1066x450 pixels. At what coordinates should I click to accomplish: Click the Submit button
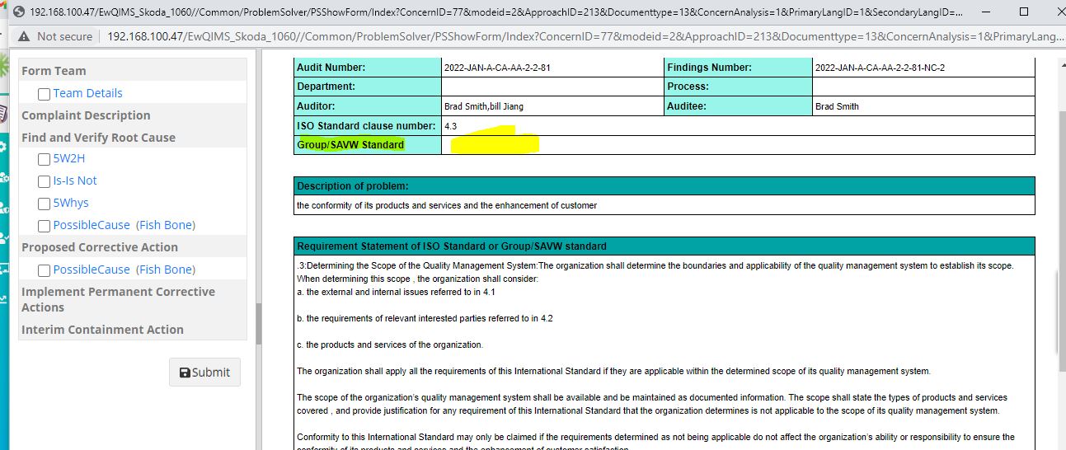pyautogui.click(x=205, y=373)
